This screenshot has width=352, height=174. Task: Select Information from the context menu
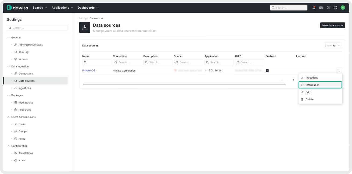point(320,85)
